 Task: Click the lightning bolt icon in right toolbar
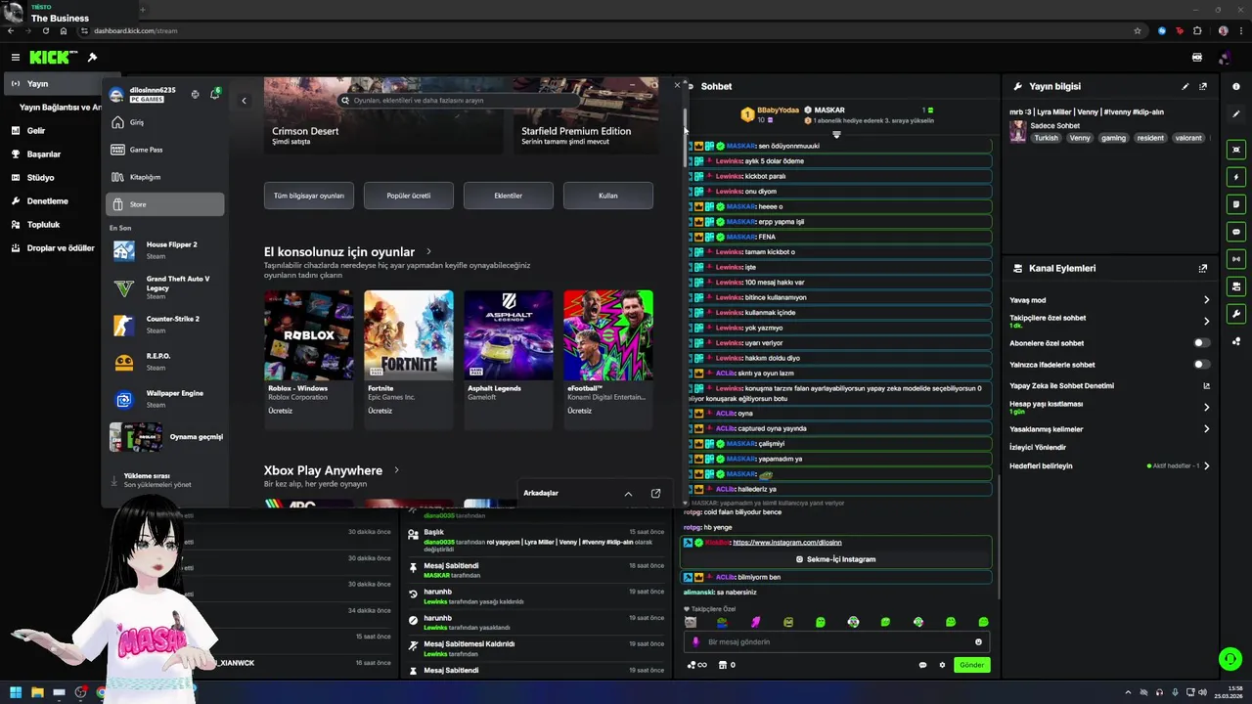tap(1236, 177)
